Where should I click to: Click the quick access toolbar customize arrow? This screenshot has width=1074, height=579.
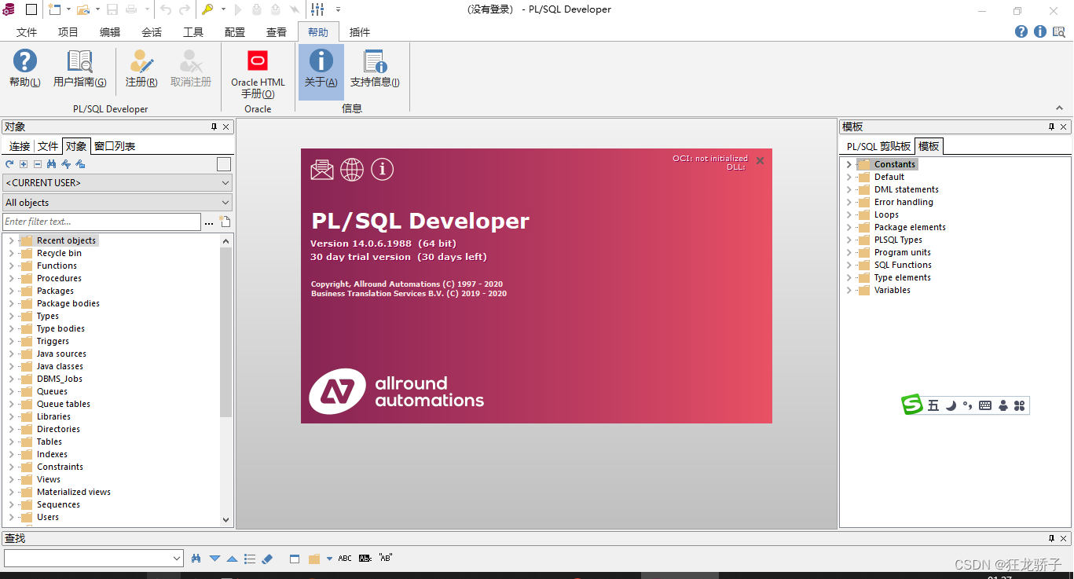339,9
